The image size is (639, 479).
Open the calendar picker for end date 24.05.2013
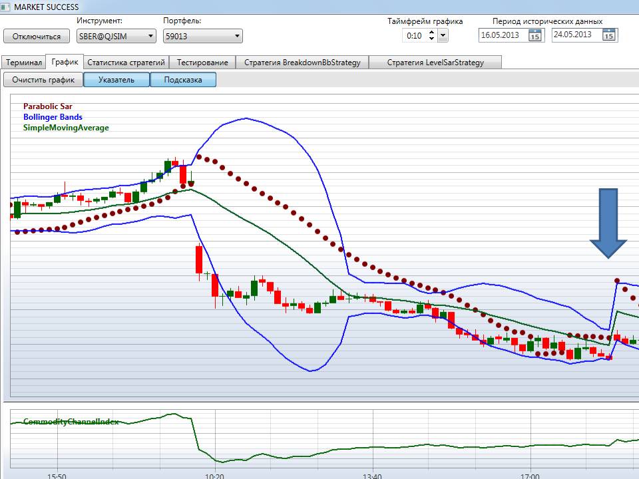[x=608, y=36]
